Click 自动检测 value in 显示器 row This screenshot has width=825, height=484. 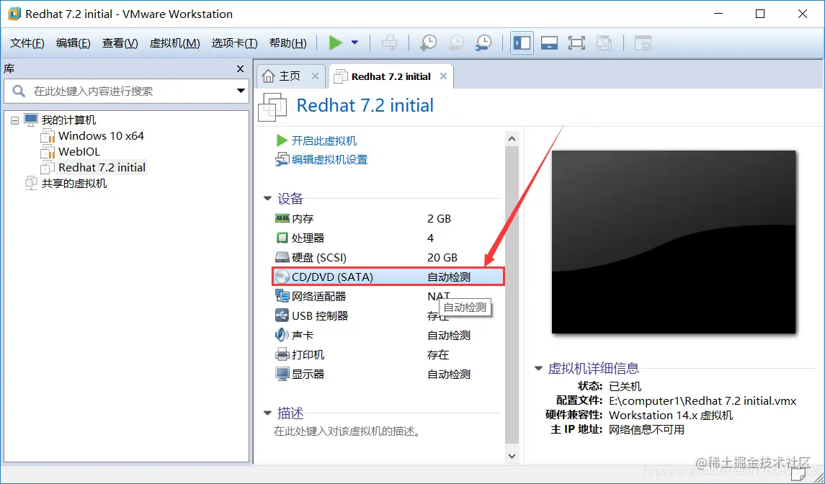[x=449, y=374]
